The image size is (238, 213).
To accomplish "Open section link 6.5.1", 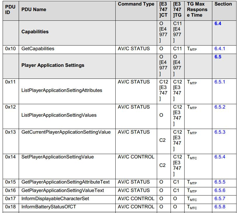I will pyautogui.click(x=220, y=82).
